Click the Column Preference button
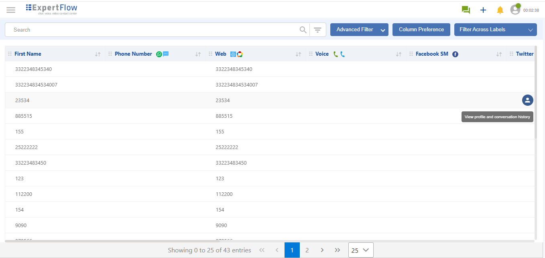This screenshot has width=545, height=258. click(421, 30)
